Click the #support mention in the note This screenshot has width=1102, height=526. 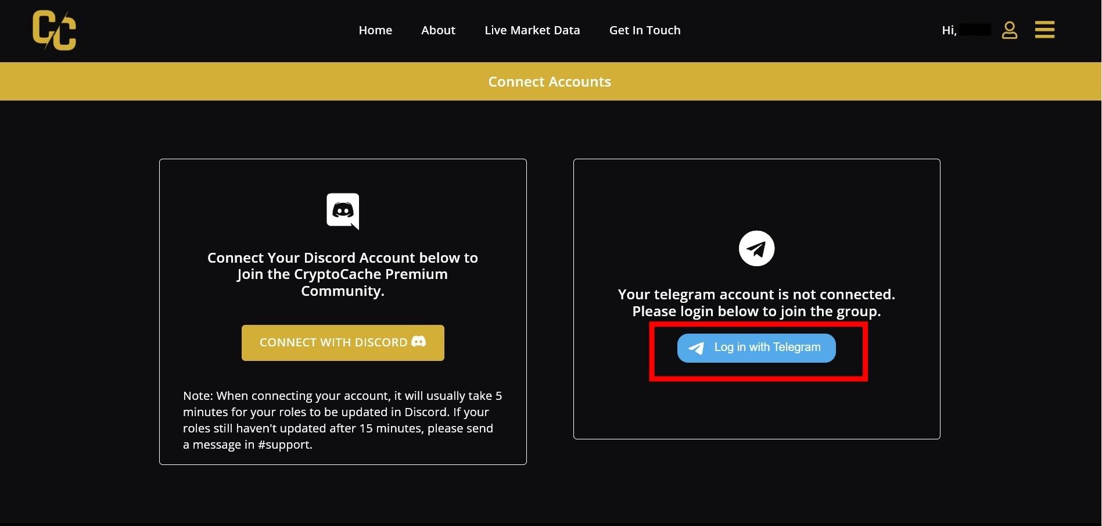pyautogui.click(x=284, y=444)
